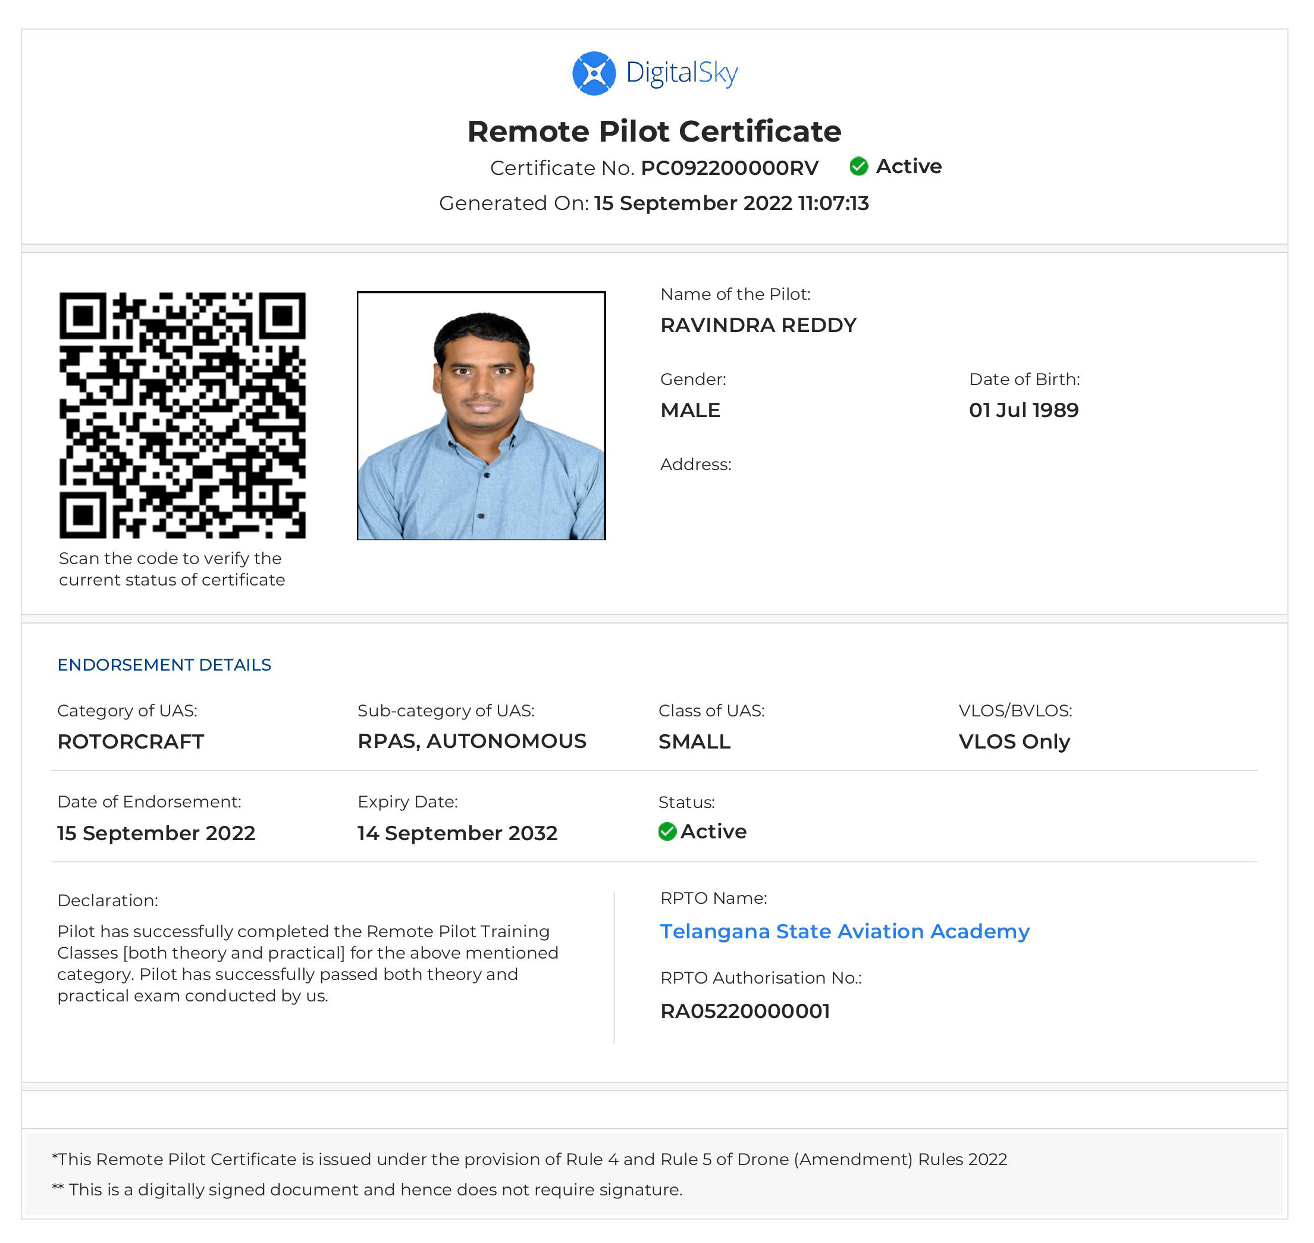Select the Remote Pilot Certificate heading
The width and height of the screenshot is (1314, 1243).
[x=654, y=131]
